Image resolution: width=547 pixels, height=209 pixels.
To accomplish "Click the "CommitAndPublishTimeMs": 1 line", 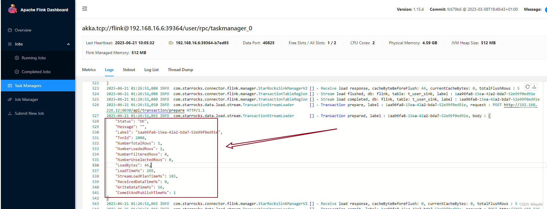I will (146, 193).
